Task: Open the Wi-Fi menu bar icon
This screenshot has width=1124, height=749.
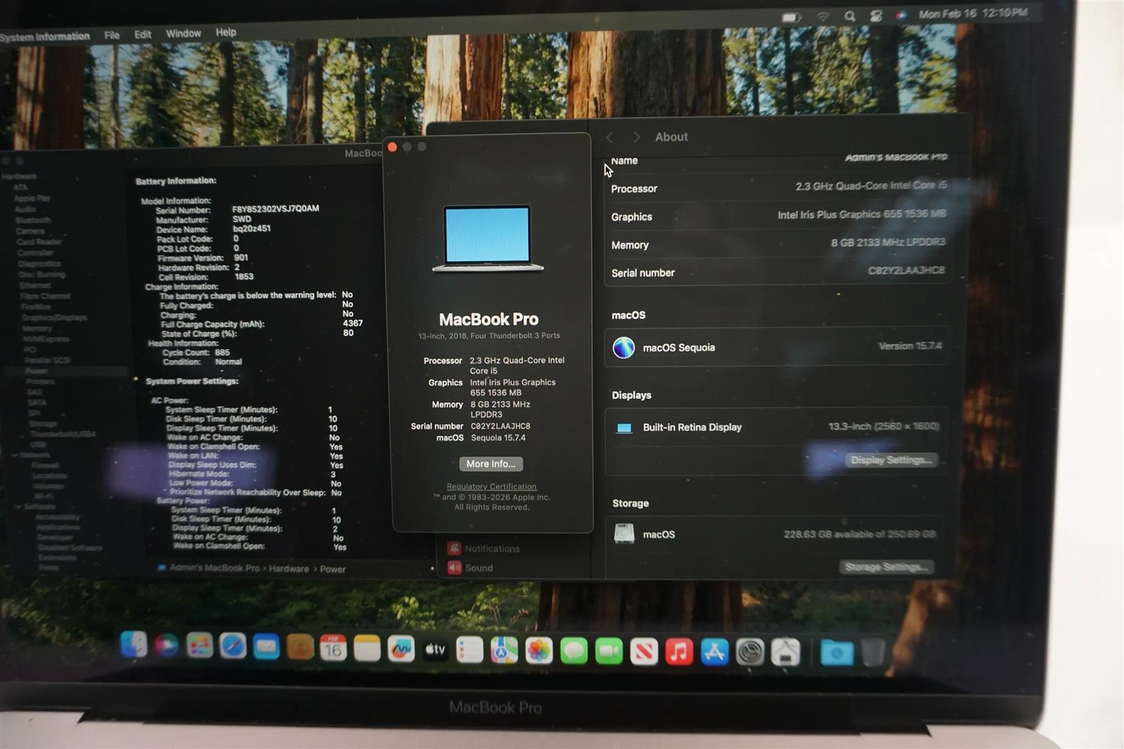Action: pyautogui.click(x=823, y=16)
